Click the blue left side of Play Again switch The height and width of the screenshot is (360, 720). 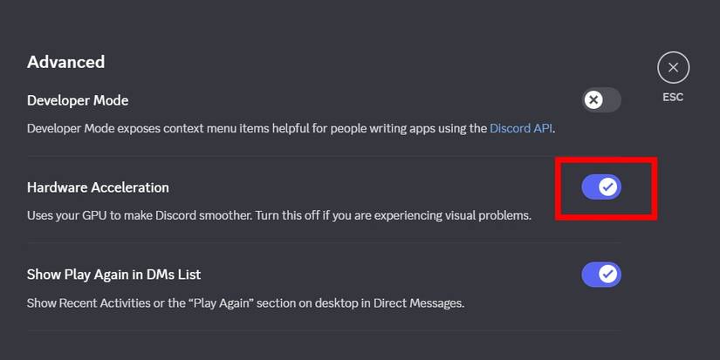[591, 275]
